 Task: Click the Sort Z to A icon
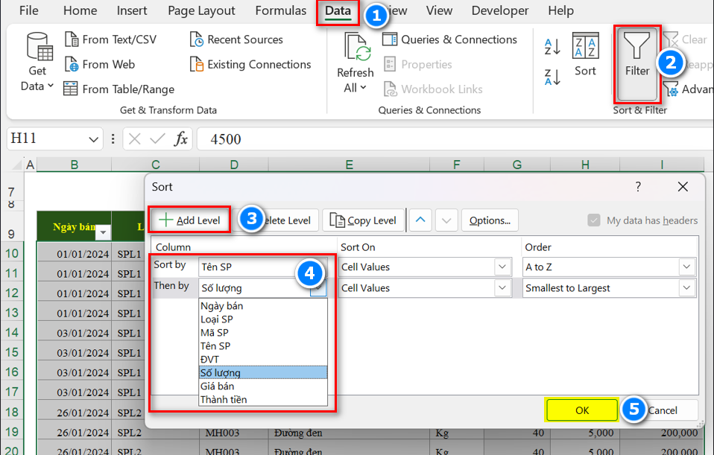tap(552, 77)
